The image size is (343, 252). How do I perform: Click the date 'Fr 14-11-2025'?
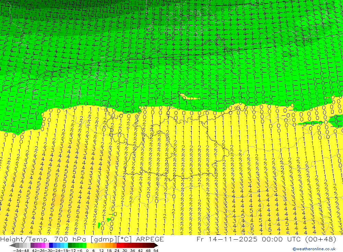(227, 239)
